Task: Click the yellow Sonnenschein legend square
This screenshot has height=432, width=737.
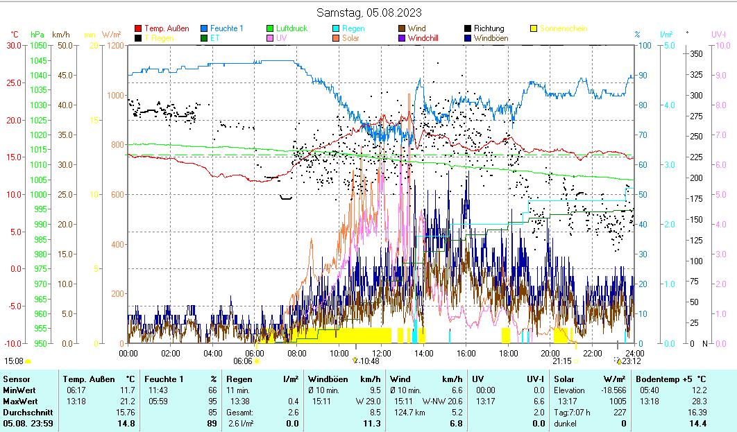Action: click(x=534, y=29)
